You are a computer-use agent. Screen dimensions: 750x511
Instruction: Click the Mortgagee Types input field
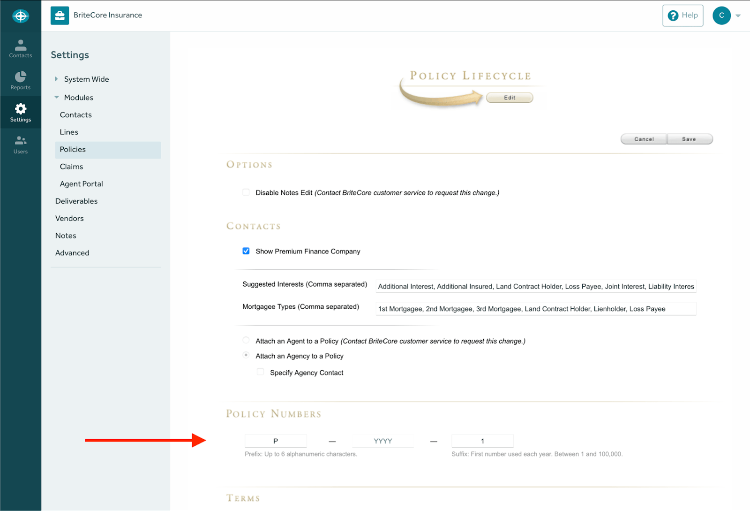coord(536,309)
